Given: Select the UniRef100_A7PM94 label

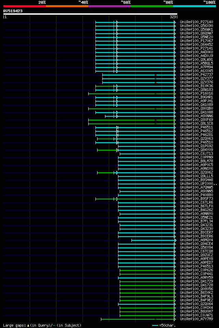Looking at the screenshot, I should point(196,67).
